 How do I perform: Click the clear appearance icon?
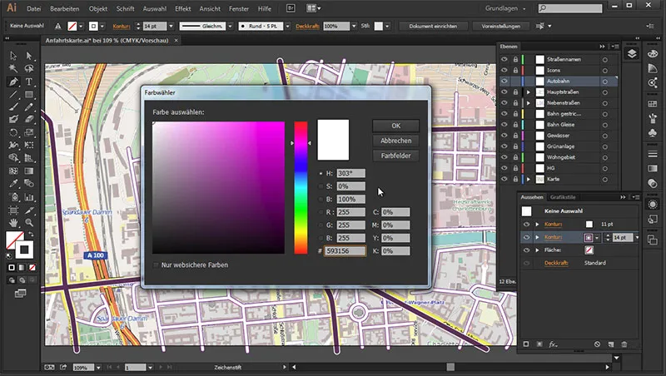click(x=597, y=344)
